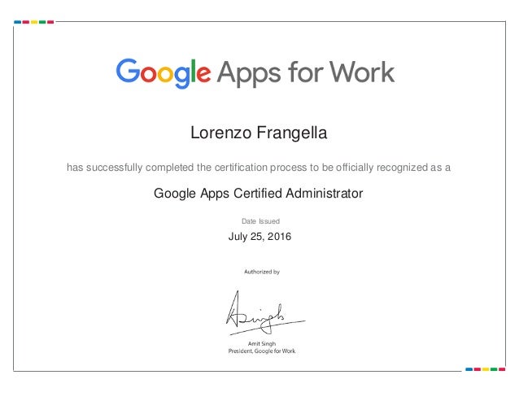This screenshot has width=519, height=401.
Task: Click the 'Date Issued' label
Action: point(260,221)
